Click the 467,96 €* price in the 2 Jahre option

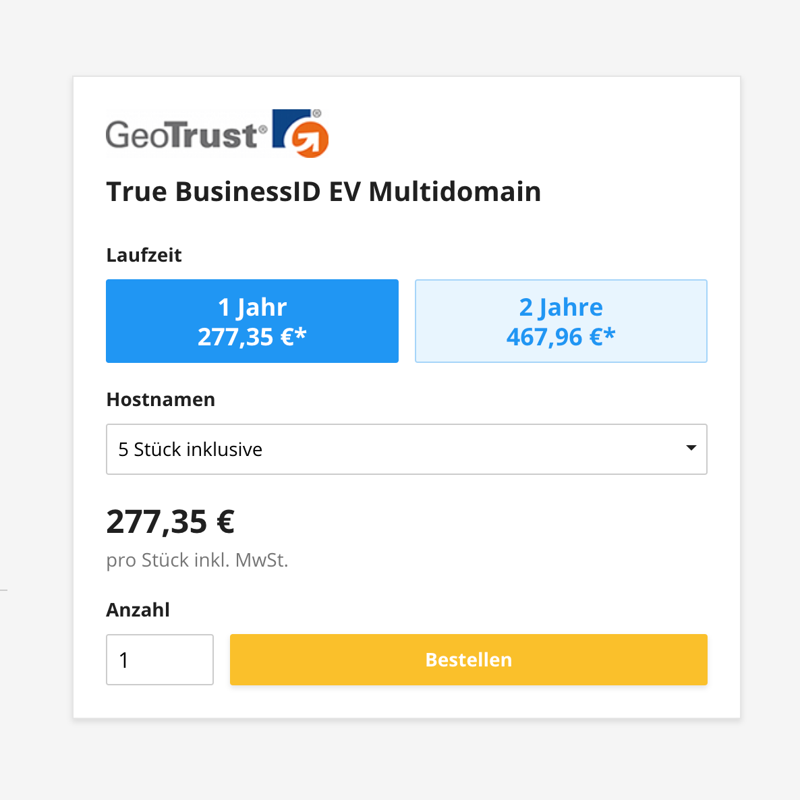[561, 337]
